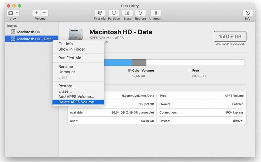Select Restore... in the context menu
Viewport: 261px width, 162px height.
(78, 86)
